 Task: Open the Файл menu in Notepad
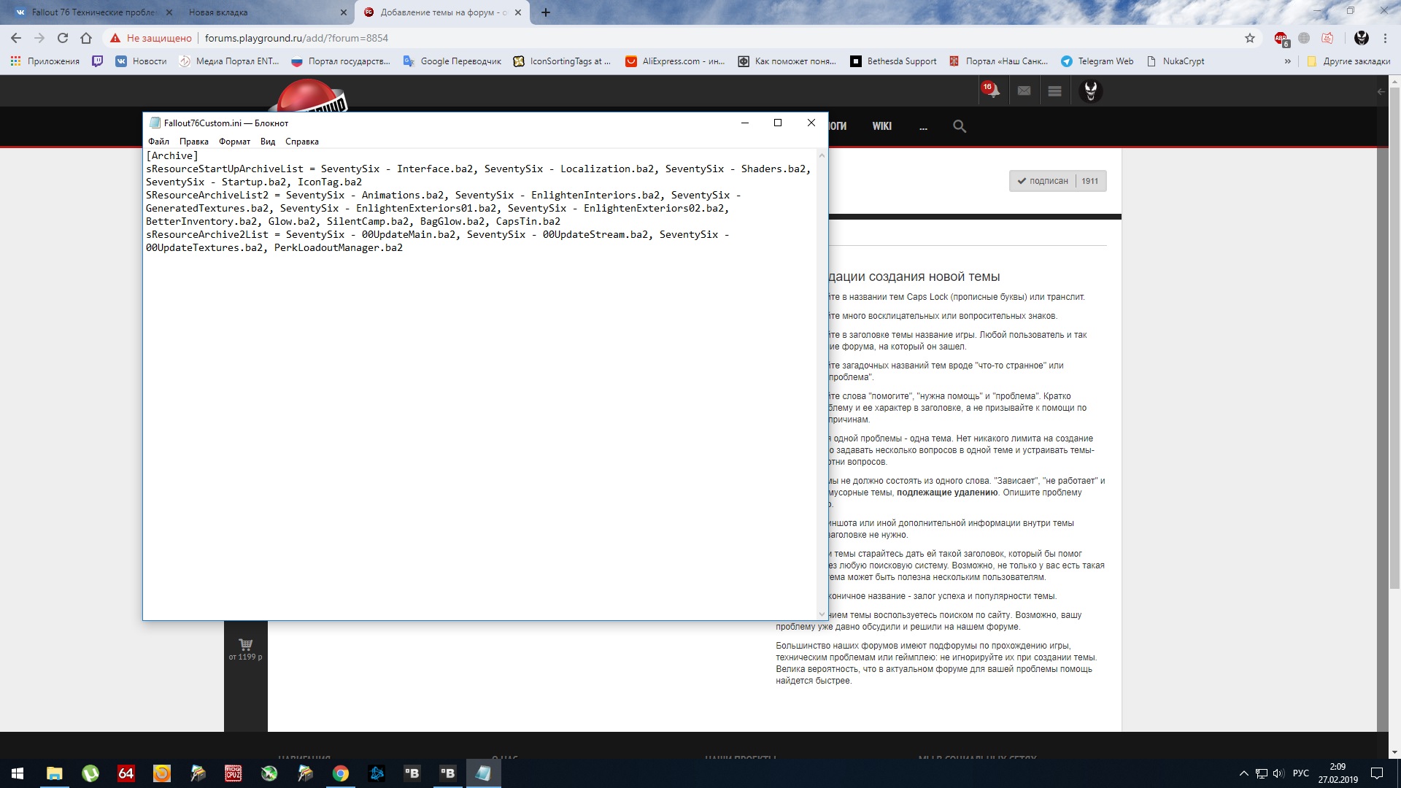(x=158, y=142)
